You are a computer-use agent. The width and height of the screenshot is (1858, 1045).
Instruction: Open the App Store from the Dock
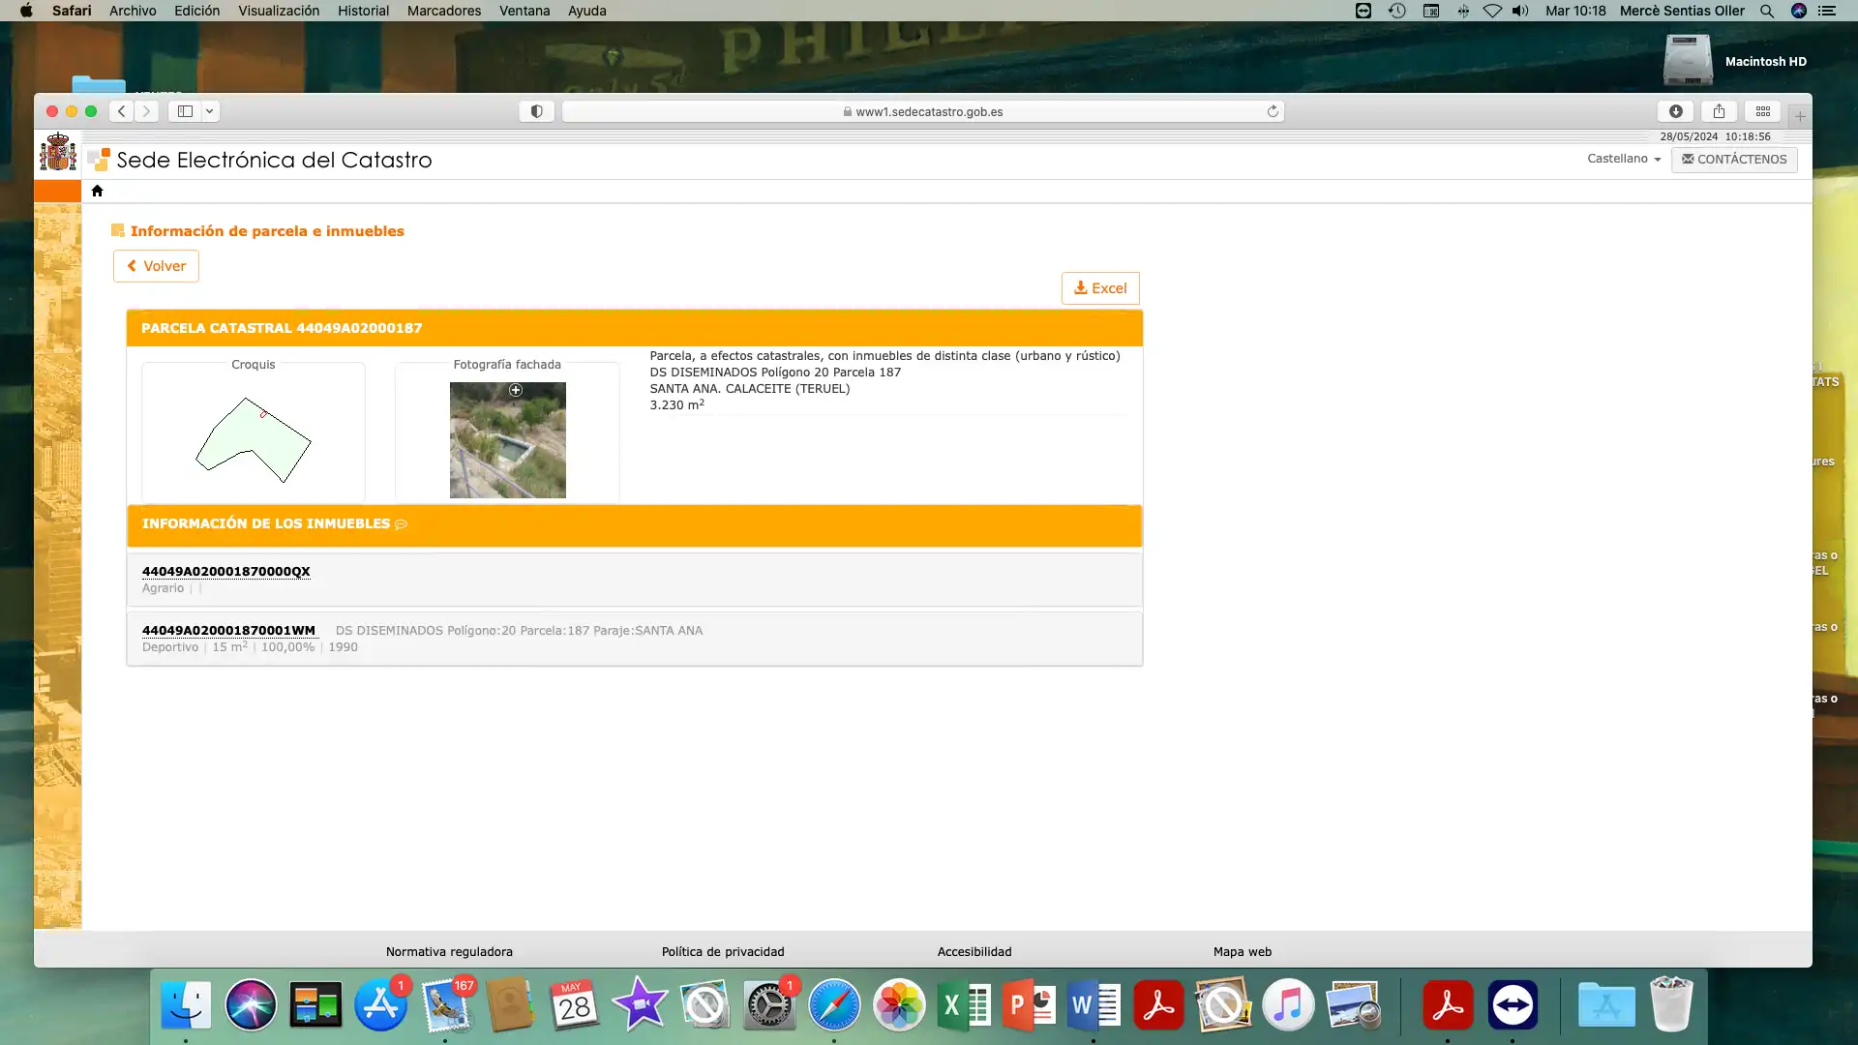click(380, 1005)
